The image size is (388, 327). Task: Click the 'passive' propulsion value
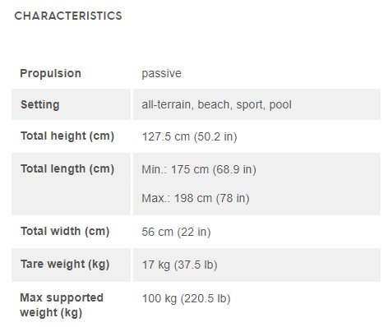click(161, 73)
